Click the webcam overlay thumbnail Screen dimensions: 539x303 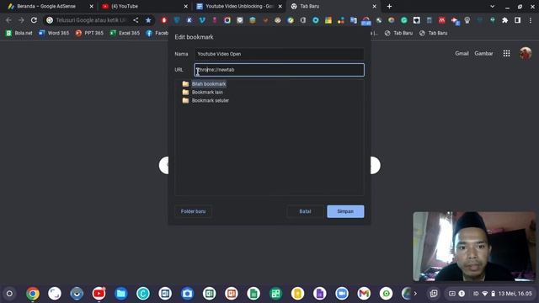pyautogui.click(x=474, y=247)
